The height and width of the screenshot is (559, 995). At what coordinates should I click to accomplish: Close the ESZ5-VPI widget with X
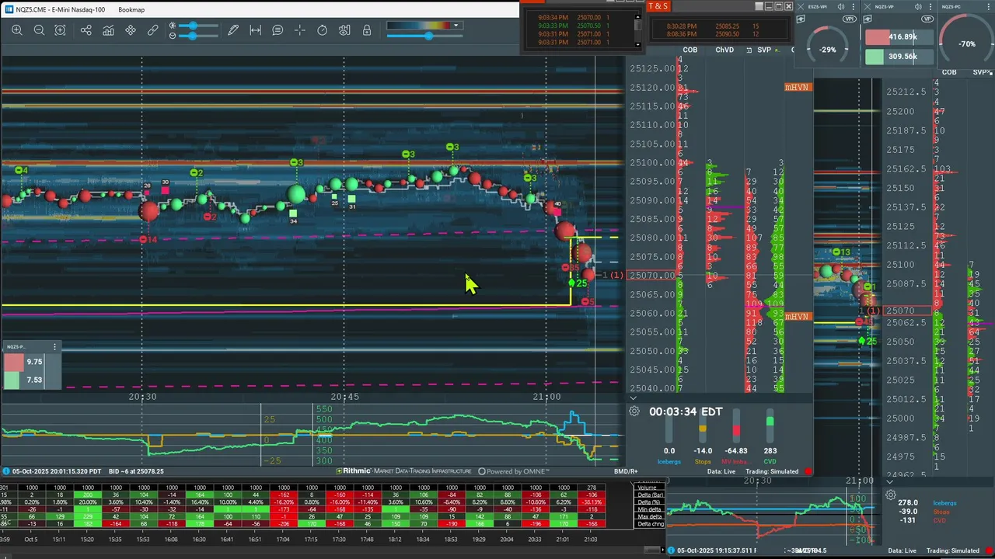tap(801, 7)
